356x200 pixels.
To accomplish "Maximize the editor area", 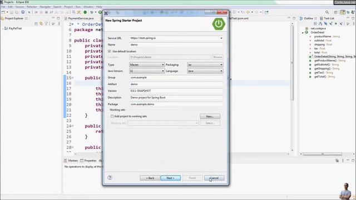I will [294, 18].
